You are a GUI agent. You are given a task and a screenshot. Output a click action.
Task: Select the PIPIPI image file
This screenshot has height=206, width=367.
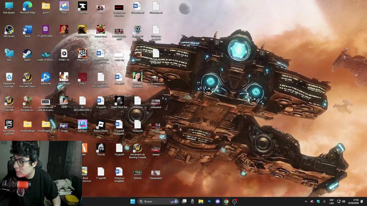(x=64, y=102)
